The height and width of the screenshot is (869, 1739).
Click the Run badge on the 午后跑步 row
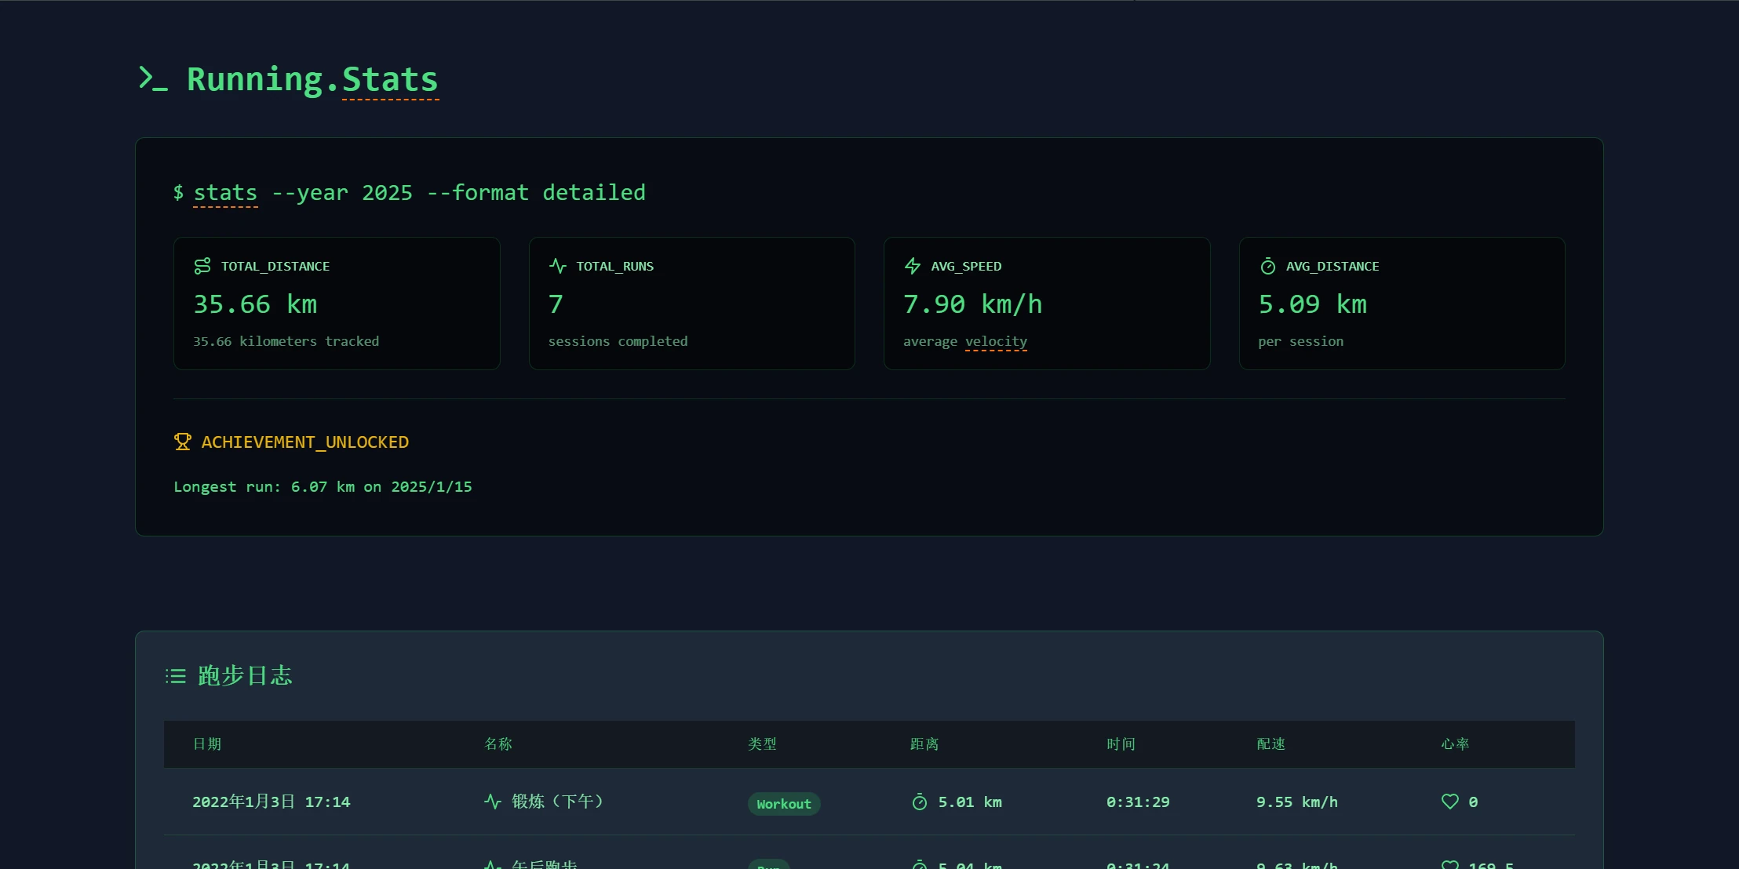tap(767, 866)
